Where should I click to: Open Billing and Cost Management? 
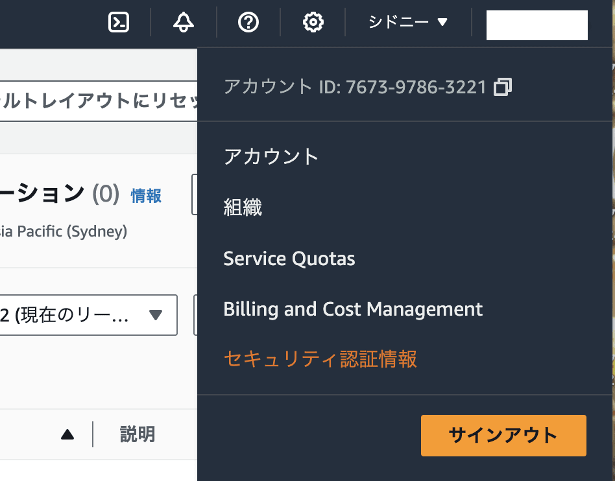pos(353,309)
